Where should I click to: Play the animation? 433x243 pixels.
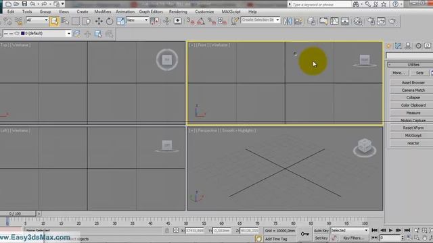[391, 230]
